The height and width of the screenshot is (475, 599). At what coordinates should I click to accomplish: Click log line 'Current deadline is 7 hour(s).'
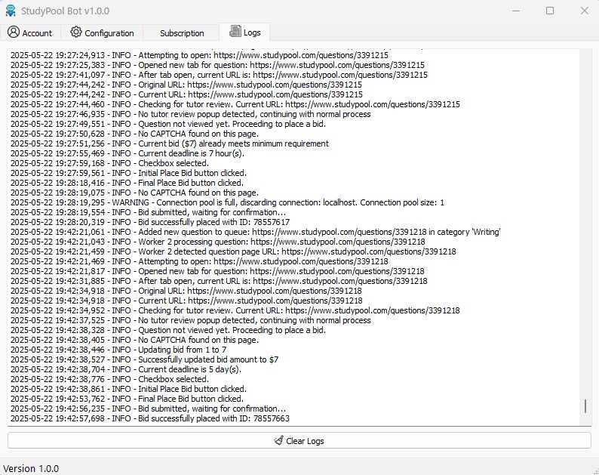coord(127,153)
